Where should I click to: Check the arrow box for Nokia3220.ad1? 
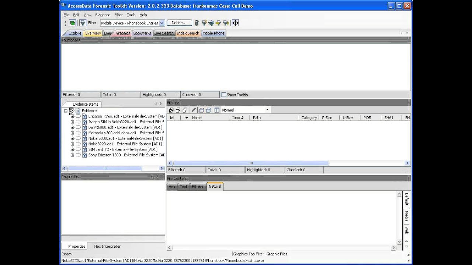78,144
